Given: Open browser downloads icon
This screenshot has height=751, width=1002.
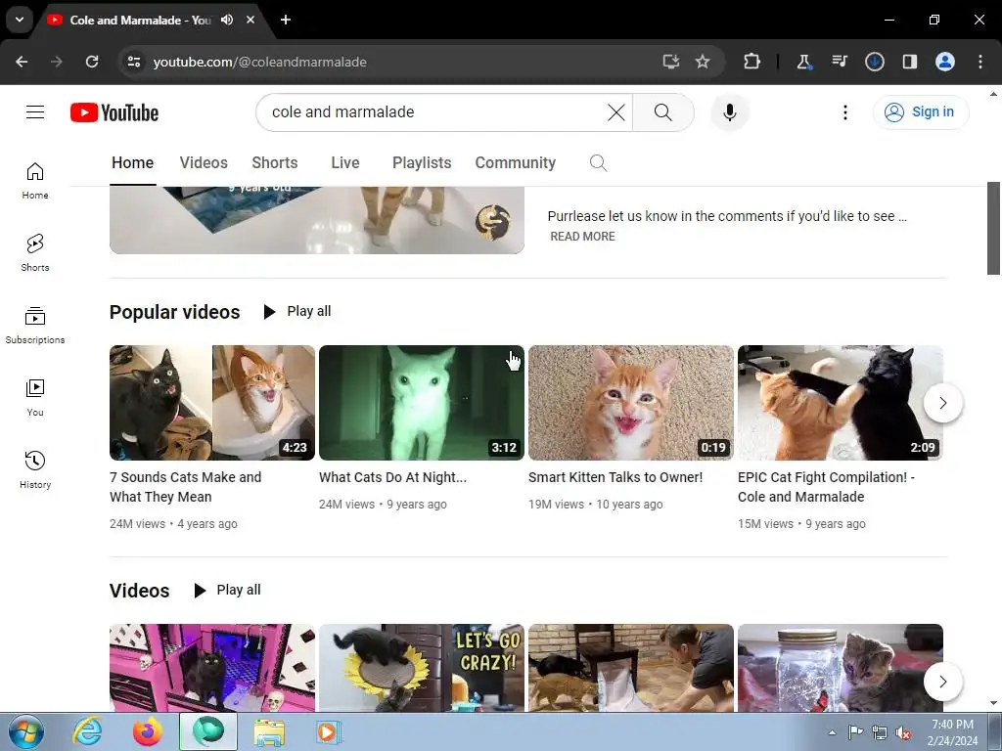Looking at the screenshot, I should (x=874, y=62).
